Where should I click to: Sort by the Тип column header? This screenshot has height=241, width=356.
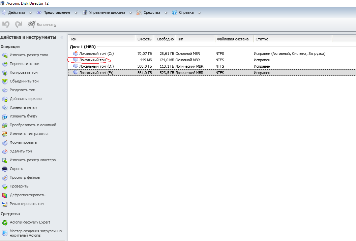(x=195, y=39)
